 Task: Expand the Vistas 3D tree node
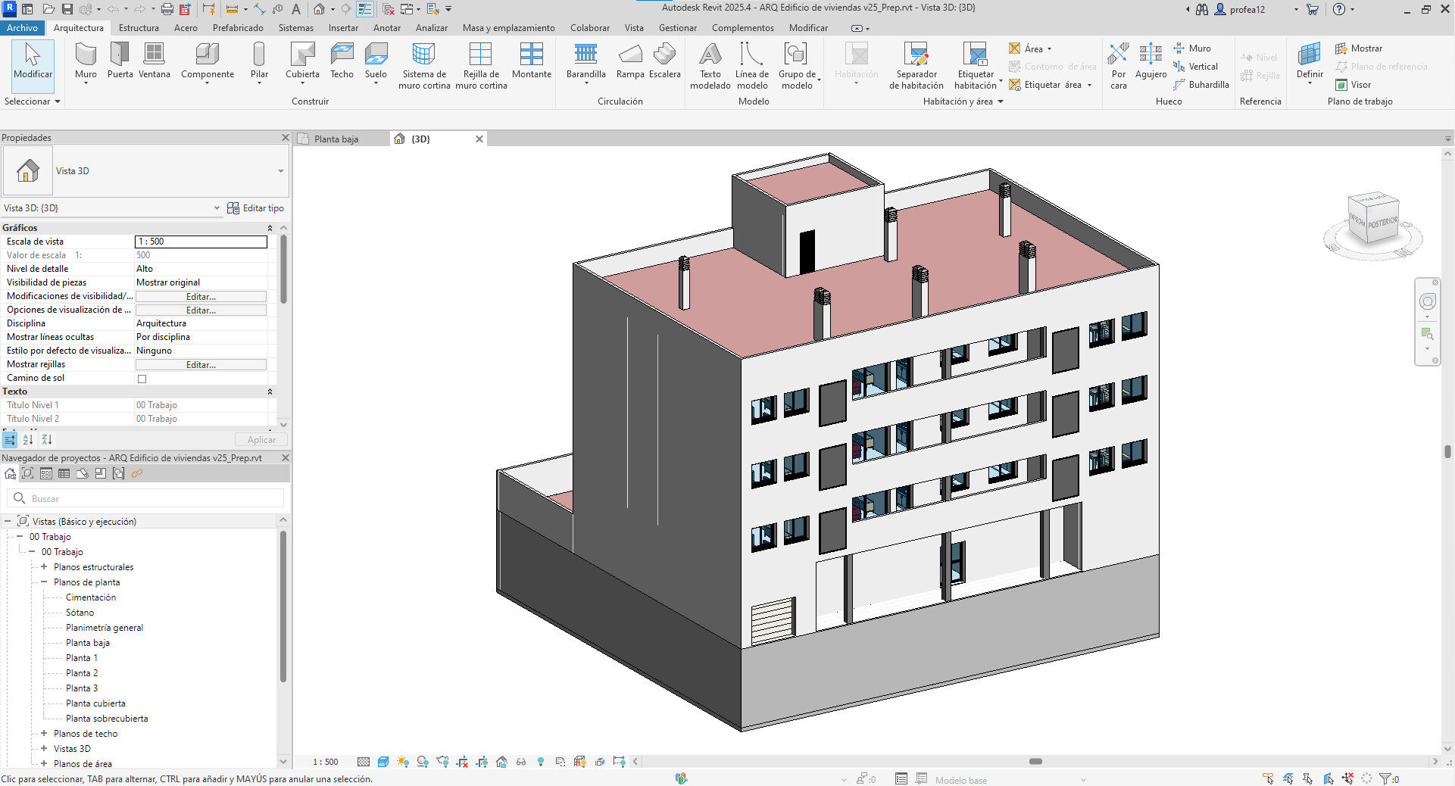click(x=44, y=749)
